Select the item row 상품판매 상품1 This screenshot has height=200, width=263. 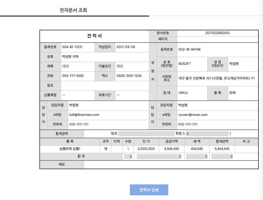tap(70, 149)
